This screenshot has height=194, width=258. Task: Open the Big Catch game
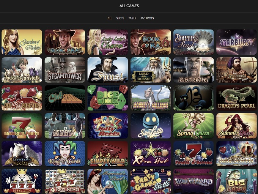236,181
